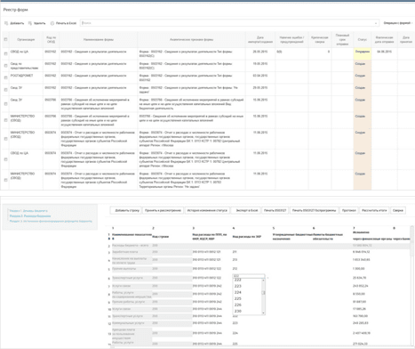This screenshot has height=349, width=415.
Task: Click the Экспорт в Excel button
Action: tap(246, 210)
